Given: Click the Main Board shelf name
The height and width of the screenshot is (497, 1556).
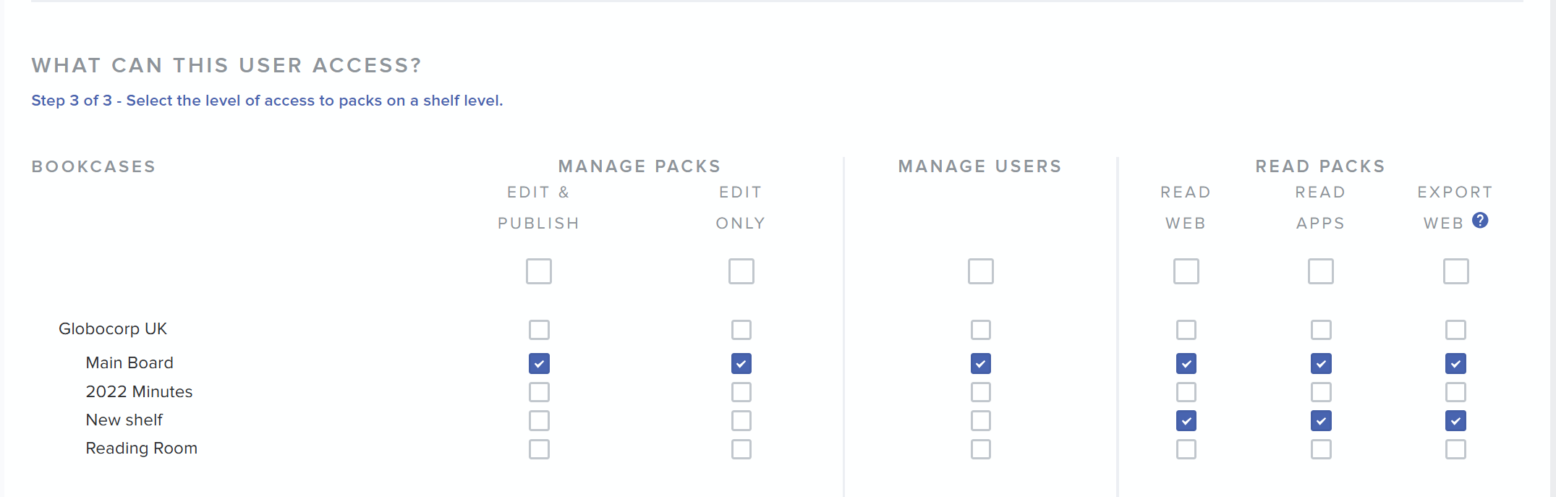Looking at the screenshot, I should click(x=129, y=363).
